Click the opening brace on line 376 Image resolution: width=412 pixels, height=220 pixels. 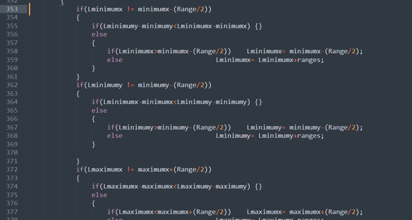pos(93,204)
